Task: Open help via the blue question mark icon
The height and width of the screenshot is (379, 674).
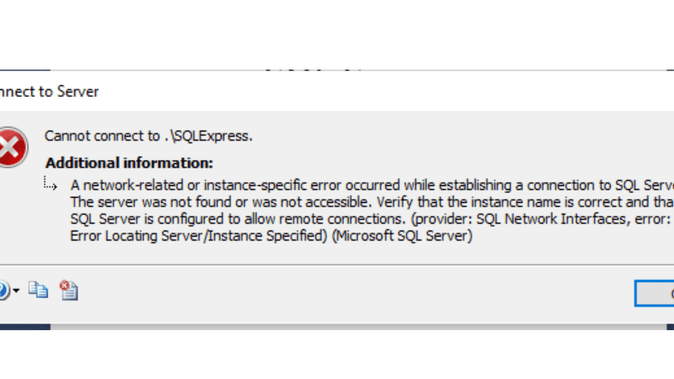Action: (3, 291)
